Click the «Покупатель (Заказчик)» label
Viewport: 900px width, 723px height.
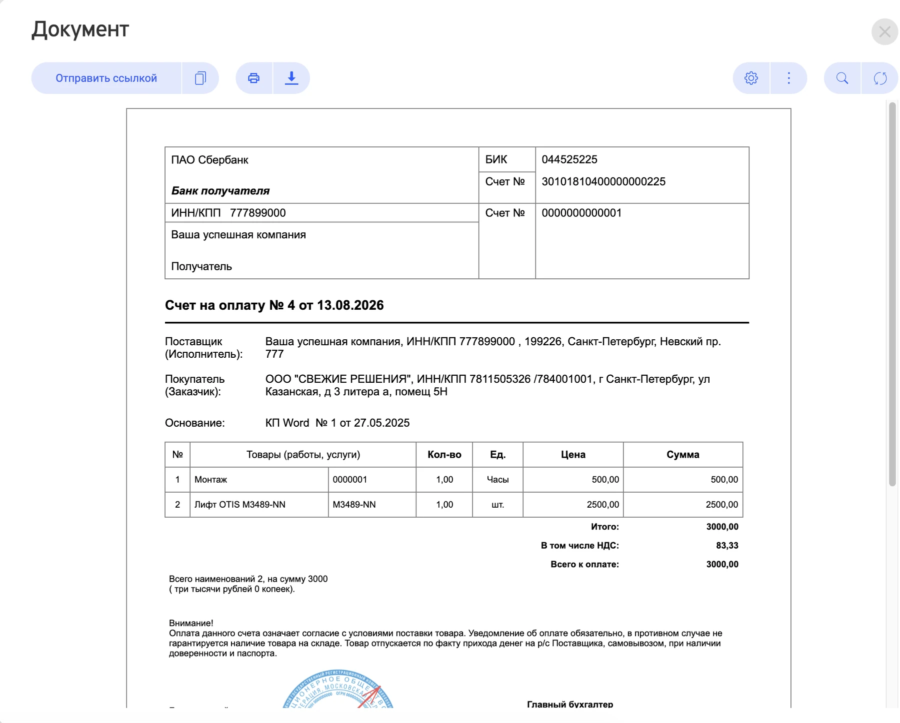[195, 385]
